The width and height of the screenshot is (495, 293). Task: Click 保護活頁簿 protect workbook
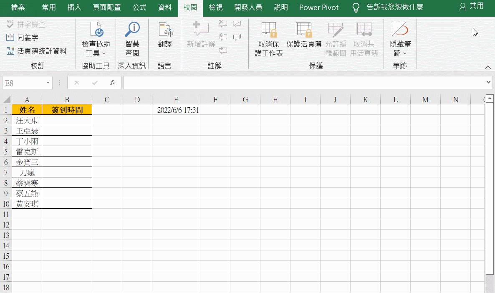304,35
